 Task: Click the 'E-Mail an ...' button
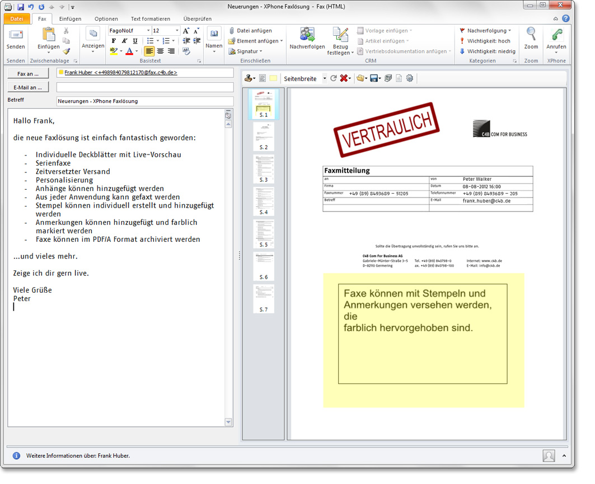click(28, 87)
